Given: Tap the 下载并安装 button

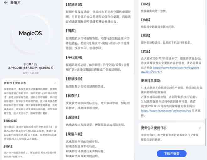Looking at the screenshot, I should coord(172,154).
